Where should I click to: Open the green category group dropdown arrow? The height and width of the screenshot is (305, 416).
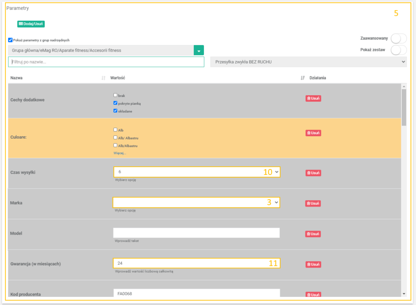click(x=199, y=50)
